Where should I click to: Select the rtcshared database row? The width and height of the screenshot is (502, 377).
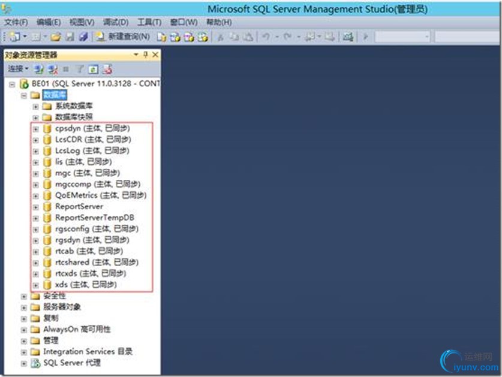click(x=97, y=262)
